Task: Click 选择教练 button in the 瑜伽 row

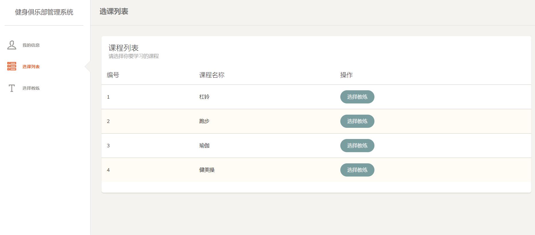Action: point(357,146)
